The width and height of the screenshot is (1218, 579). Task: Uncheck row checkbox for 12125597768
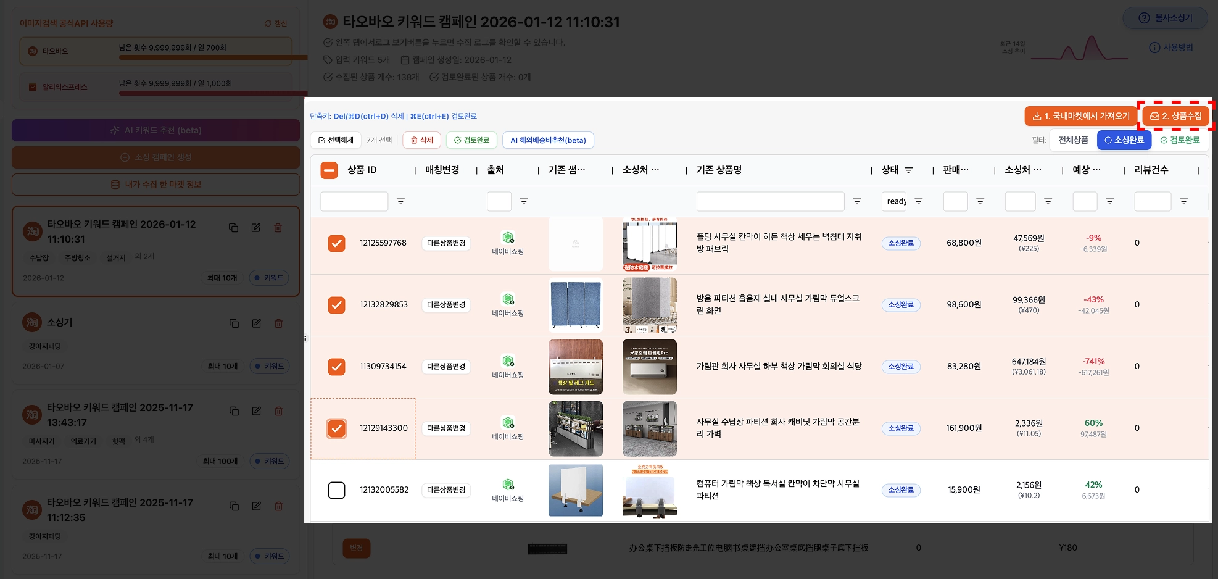336,243
